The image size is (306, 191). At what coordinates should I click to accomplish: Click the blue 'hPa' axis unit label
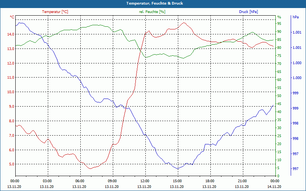pyautogui.click(x=296, y=17)
